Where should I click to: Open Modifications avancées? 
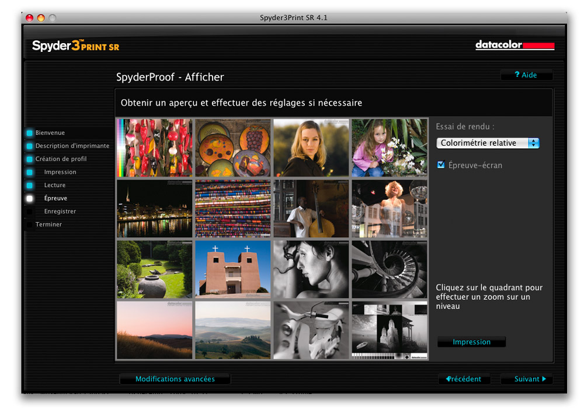[175, 379]
